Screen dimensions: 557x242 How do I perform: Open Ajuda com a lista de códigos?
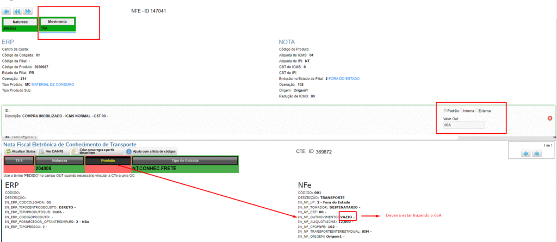[x=151, y=151]
